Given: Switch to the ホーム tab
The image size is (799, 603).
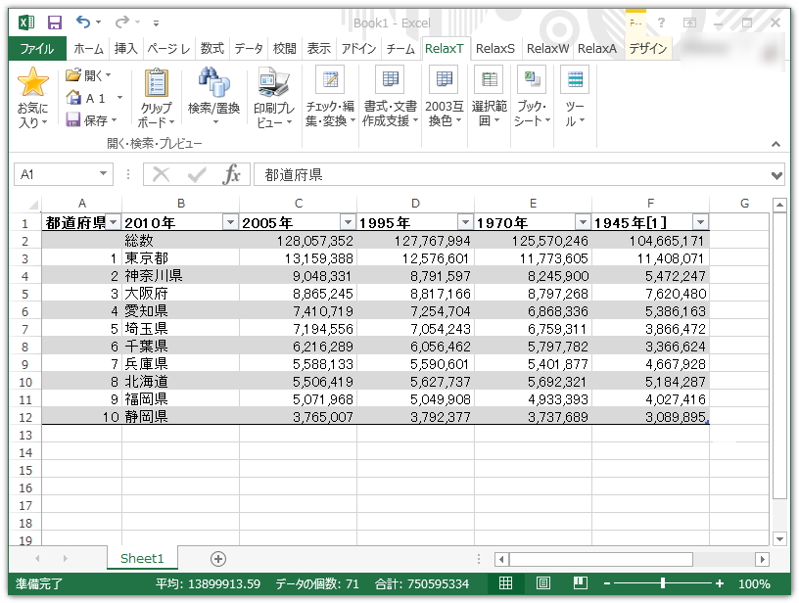Looking at the screenshot, I should (x=89, y=49).
